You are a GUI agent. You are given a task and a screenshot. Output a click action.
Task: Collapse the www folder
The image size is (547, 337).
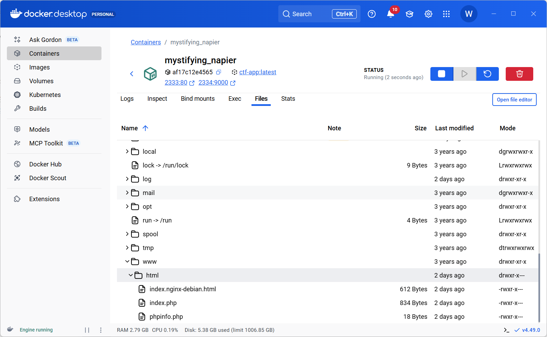tap(127, 261)
